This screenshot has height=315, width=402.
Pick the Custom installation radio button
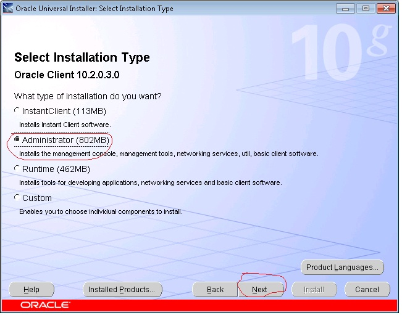click(17, 198)
